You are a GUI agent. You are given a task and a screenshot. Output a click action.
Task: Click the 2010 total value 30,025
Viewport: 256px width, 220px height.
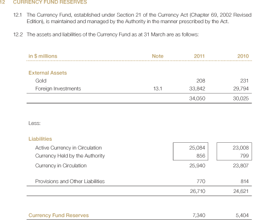click(241, 98)
